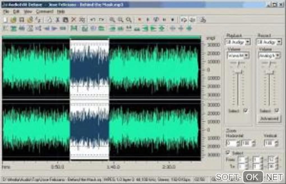The height and width of the screenshot is (184, 286).
Task: Click the third magnifier zoom icon
Action: 129,20
